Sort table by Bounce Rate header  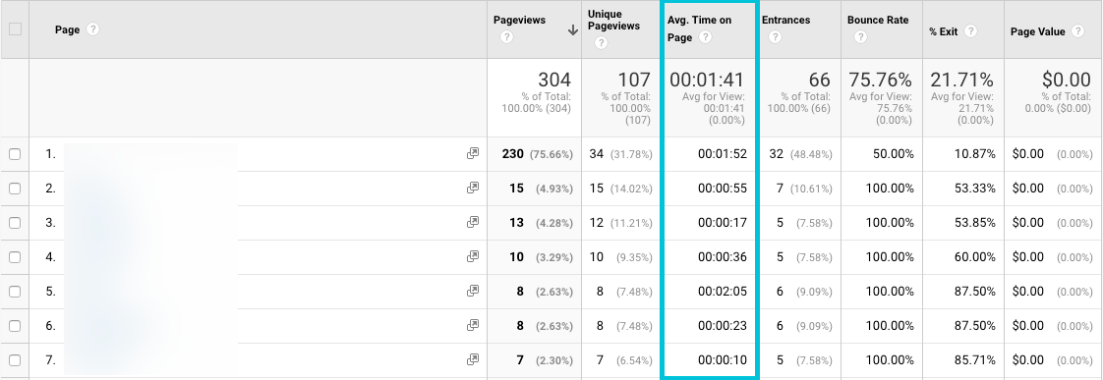[878, 21]
